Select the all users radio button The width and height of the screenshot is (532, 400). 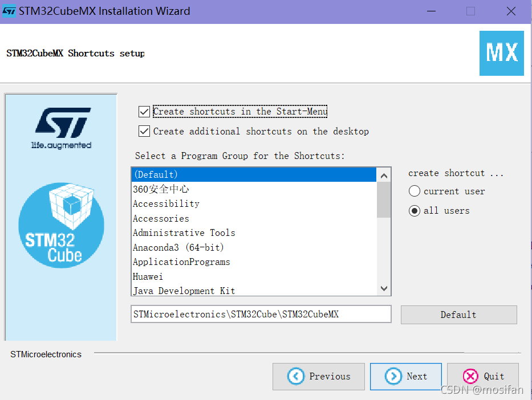point(415,211)
